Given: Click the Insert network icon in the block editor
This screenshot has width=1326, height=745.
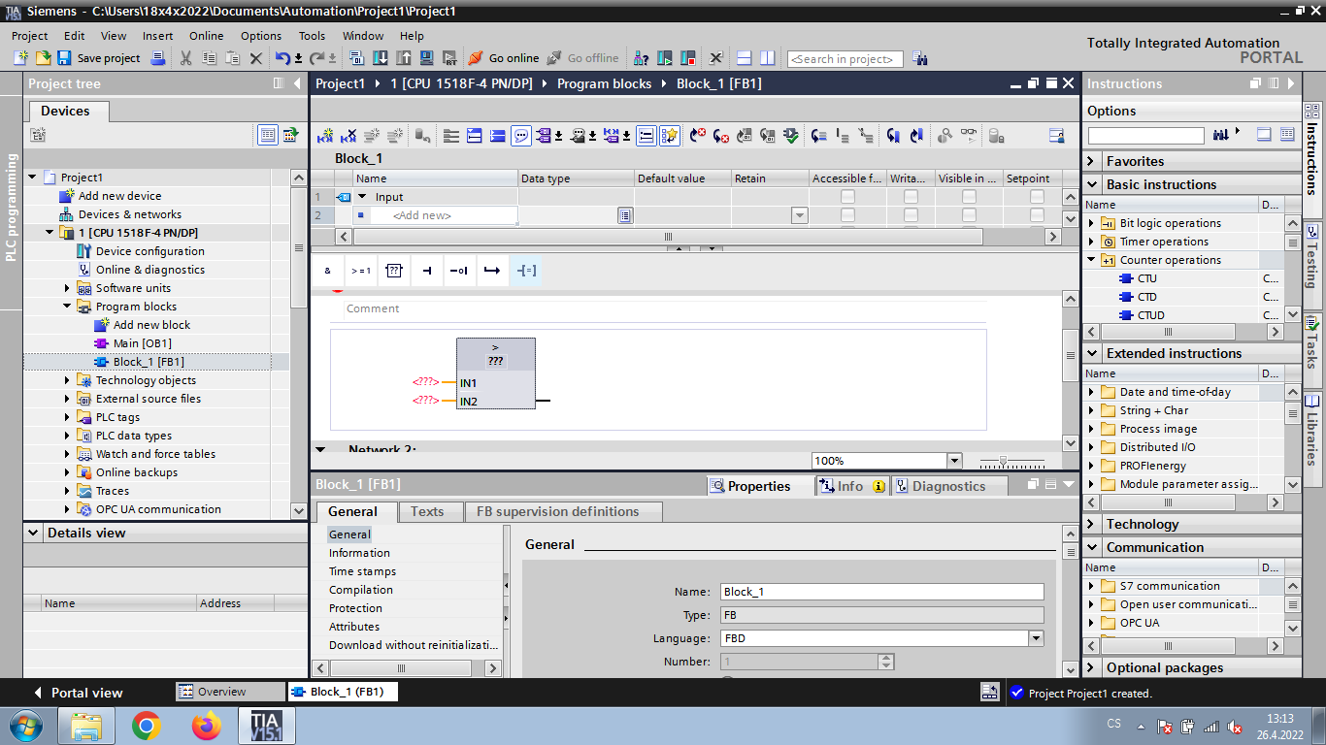Looking at the screenshot, I should (325, 136).
